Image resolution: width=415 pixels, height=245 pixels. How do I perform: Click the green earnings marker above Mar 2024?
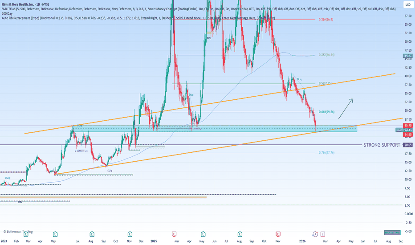click(26, 234)
